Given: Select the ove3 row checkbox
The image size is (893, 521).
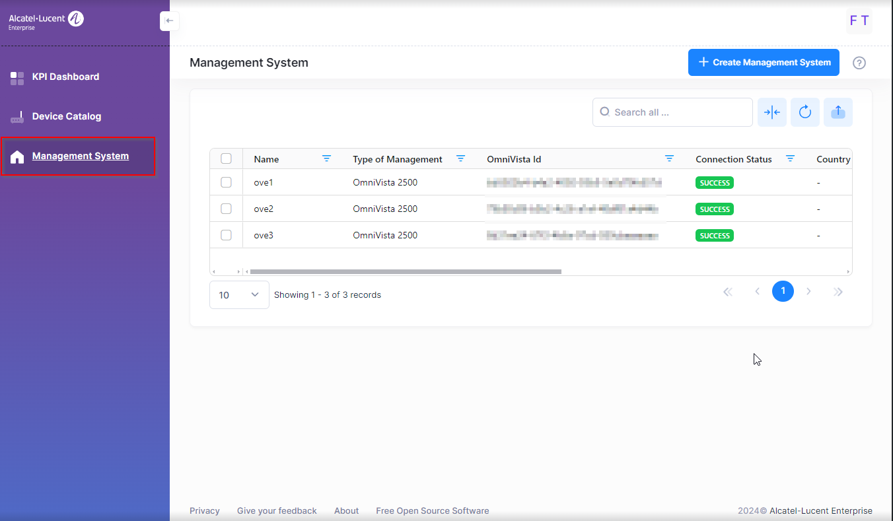Looking at the screenshot, I should (x=226, y=235).
